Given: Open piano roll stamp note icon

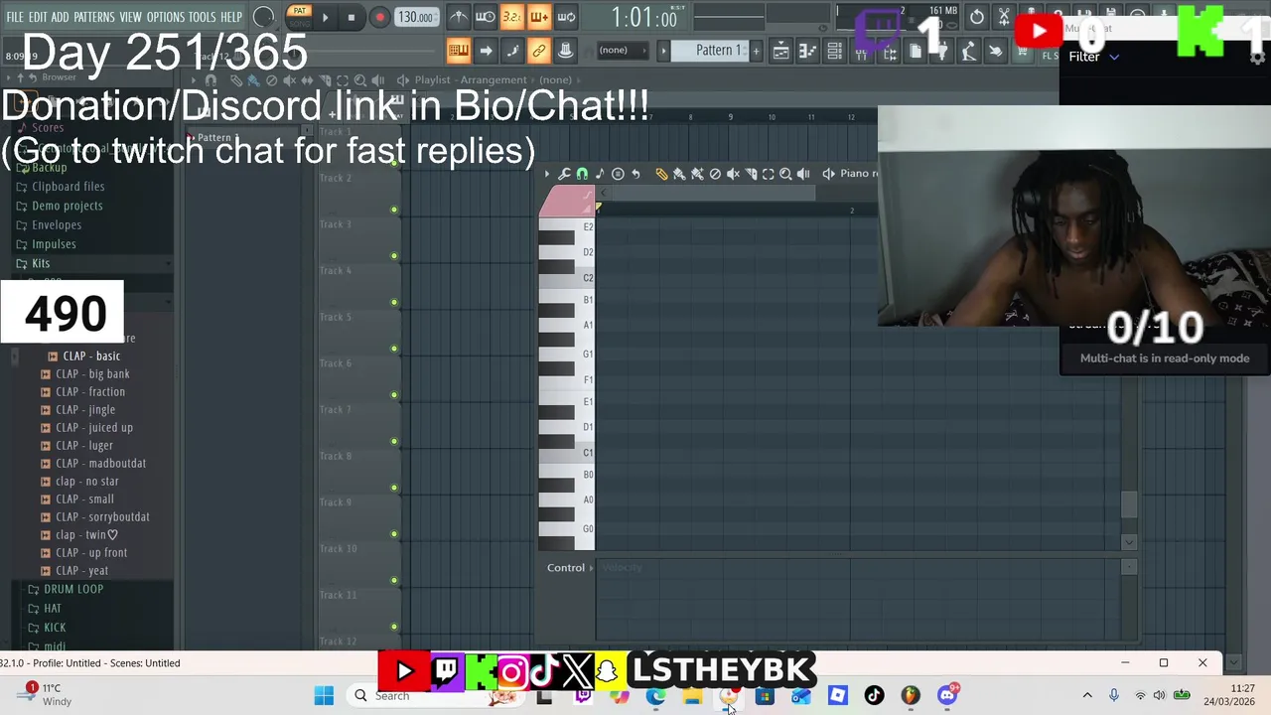Looking at the screenshot, I should 600,174.
